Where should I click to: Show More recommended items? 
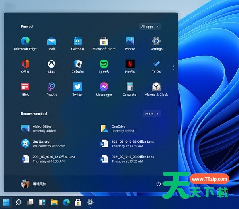(x=152, y=114)
